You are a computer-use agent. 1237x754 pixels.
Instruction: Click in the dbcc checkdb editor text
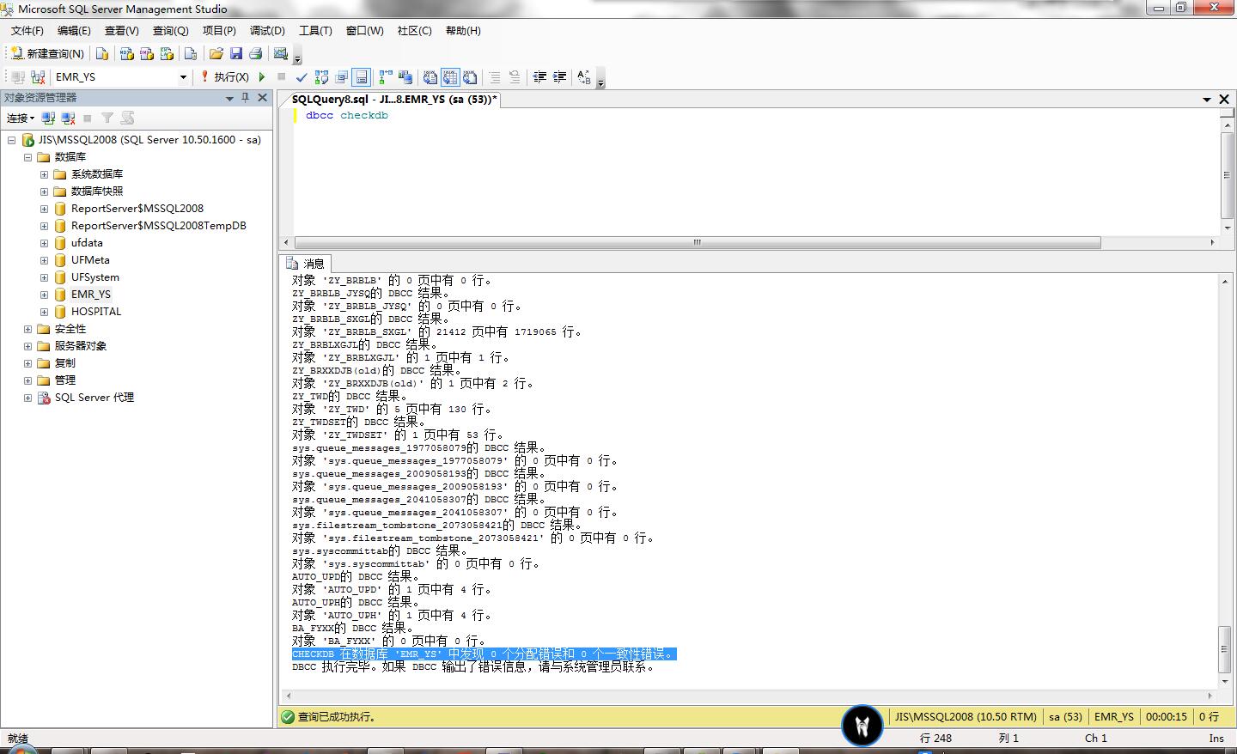pos(346,115)
